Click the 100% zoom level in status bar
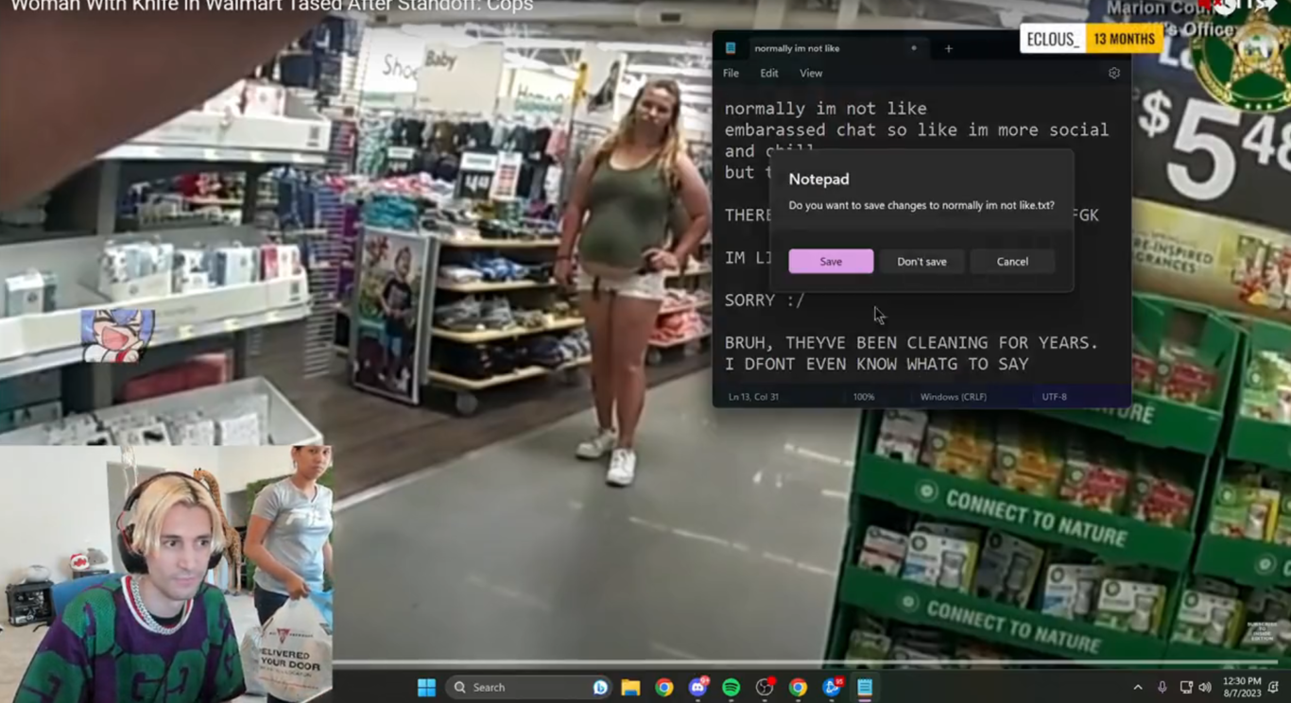The width and height of the screenshot is (1291, 703). [864, 397]
